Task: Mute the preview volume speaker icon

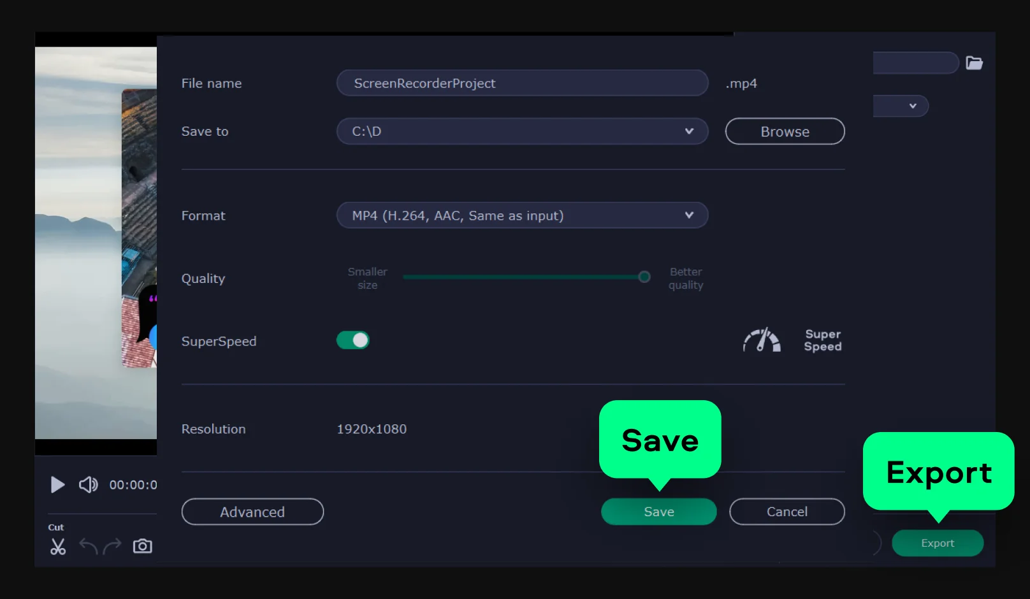Action: coord(88,485)
